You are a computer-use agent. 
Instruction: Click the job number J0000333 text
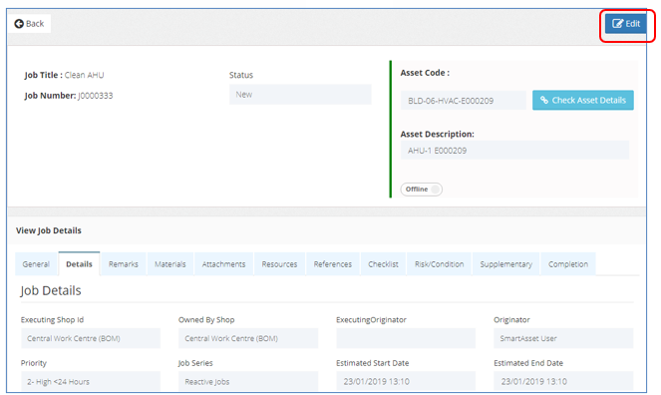click(96, 96)
